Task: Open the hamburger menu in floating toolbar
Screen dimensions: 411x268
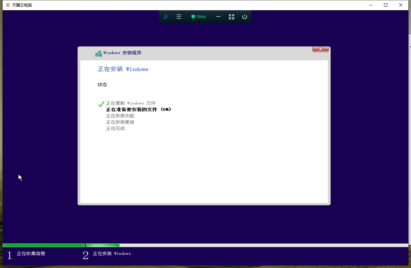Action: tap(179, 17)
